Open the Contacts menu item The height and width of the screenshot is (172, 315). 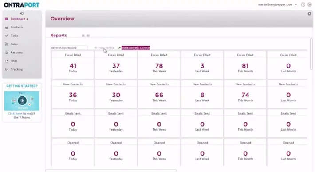[17, 27]
